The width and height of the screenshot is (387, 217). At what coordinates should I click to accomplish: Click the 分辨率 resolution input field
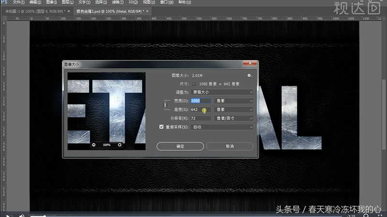coord(201,118)
